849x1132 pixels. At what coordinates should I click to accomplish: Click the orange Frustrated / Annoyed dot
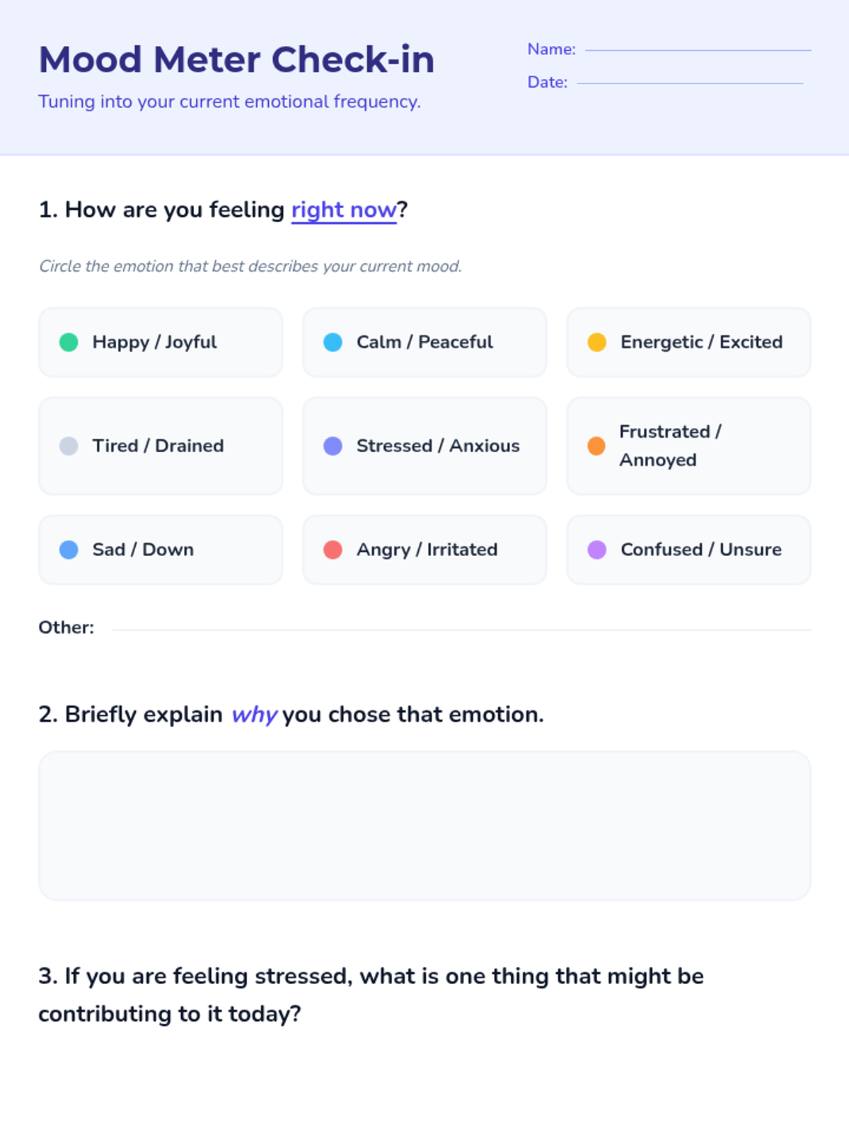click(x=596, y=446)
